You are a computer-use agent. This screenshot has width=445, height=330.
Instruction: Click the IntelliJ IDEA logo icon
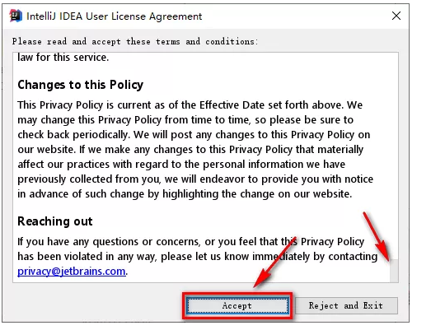(x=16, y=16)
